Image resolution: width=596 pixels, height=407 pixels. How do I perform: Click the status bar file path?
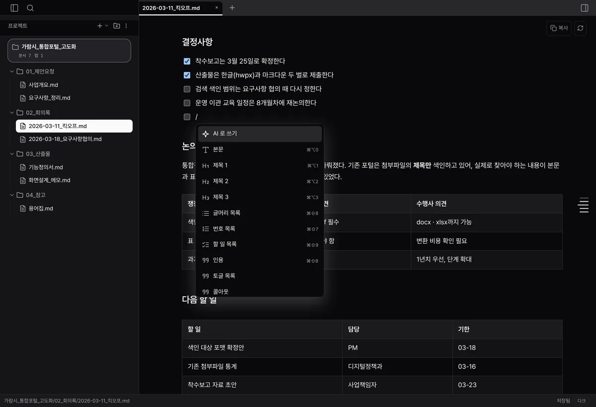click(67, 401)
